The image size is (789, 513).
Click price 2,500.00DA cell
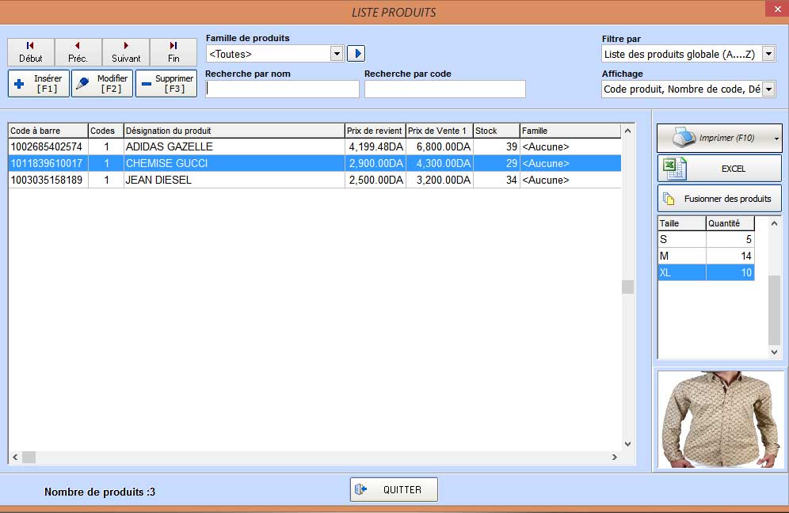tap(375, 180)
